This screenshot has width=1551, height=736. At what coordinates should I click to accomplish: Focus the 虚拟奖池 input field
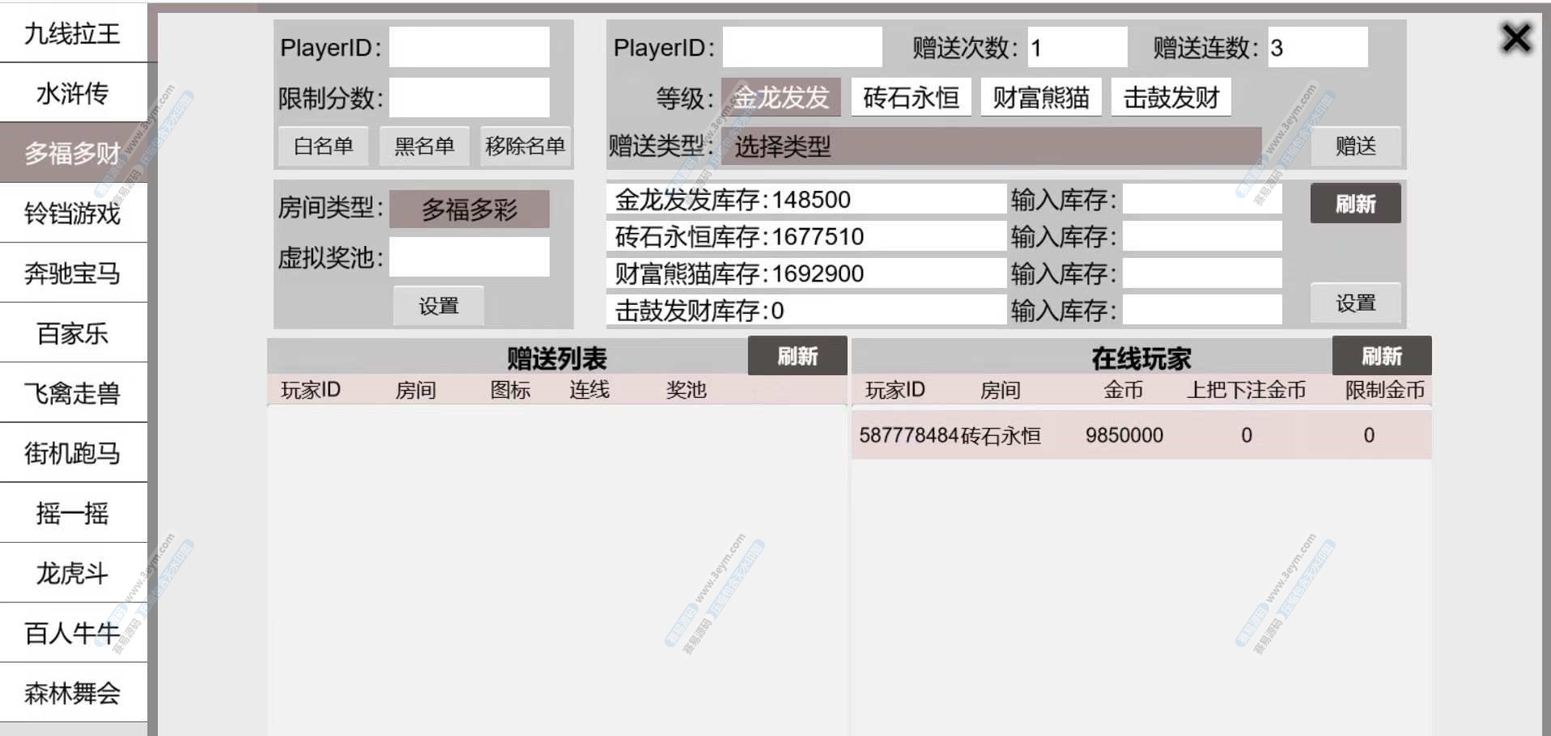click(469, 257)
